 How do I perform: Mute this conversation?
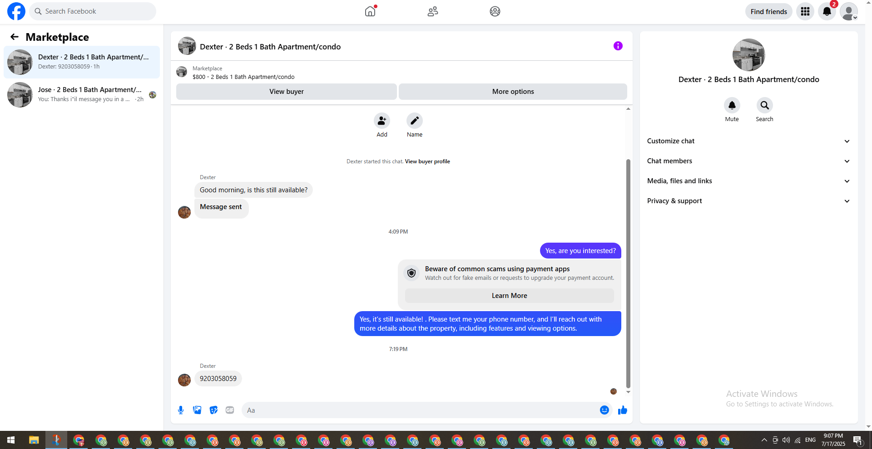point(732,105)
